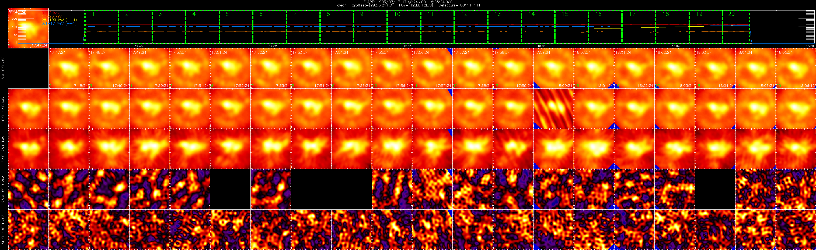Click the 25-100 keV (--1) legend entry
Screen dimensions: 816x250
59,20
